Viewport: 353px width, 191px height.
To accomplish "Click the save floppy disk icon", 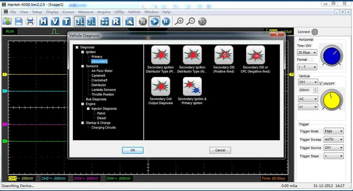I will tap(18, 21).
